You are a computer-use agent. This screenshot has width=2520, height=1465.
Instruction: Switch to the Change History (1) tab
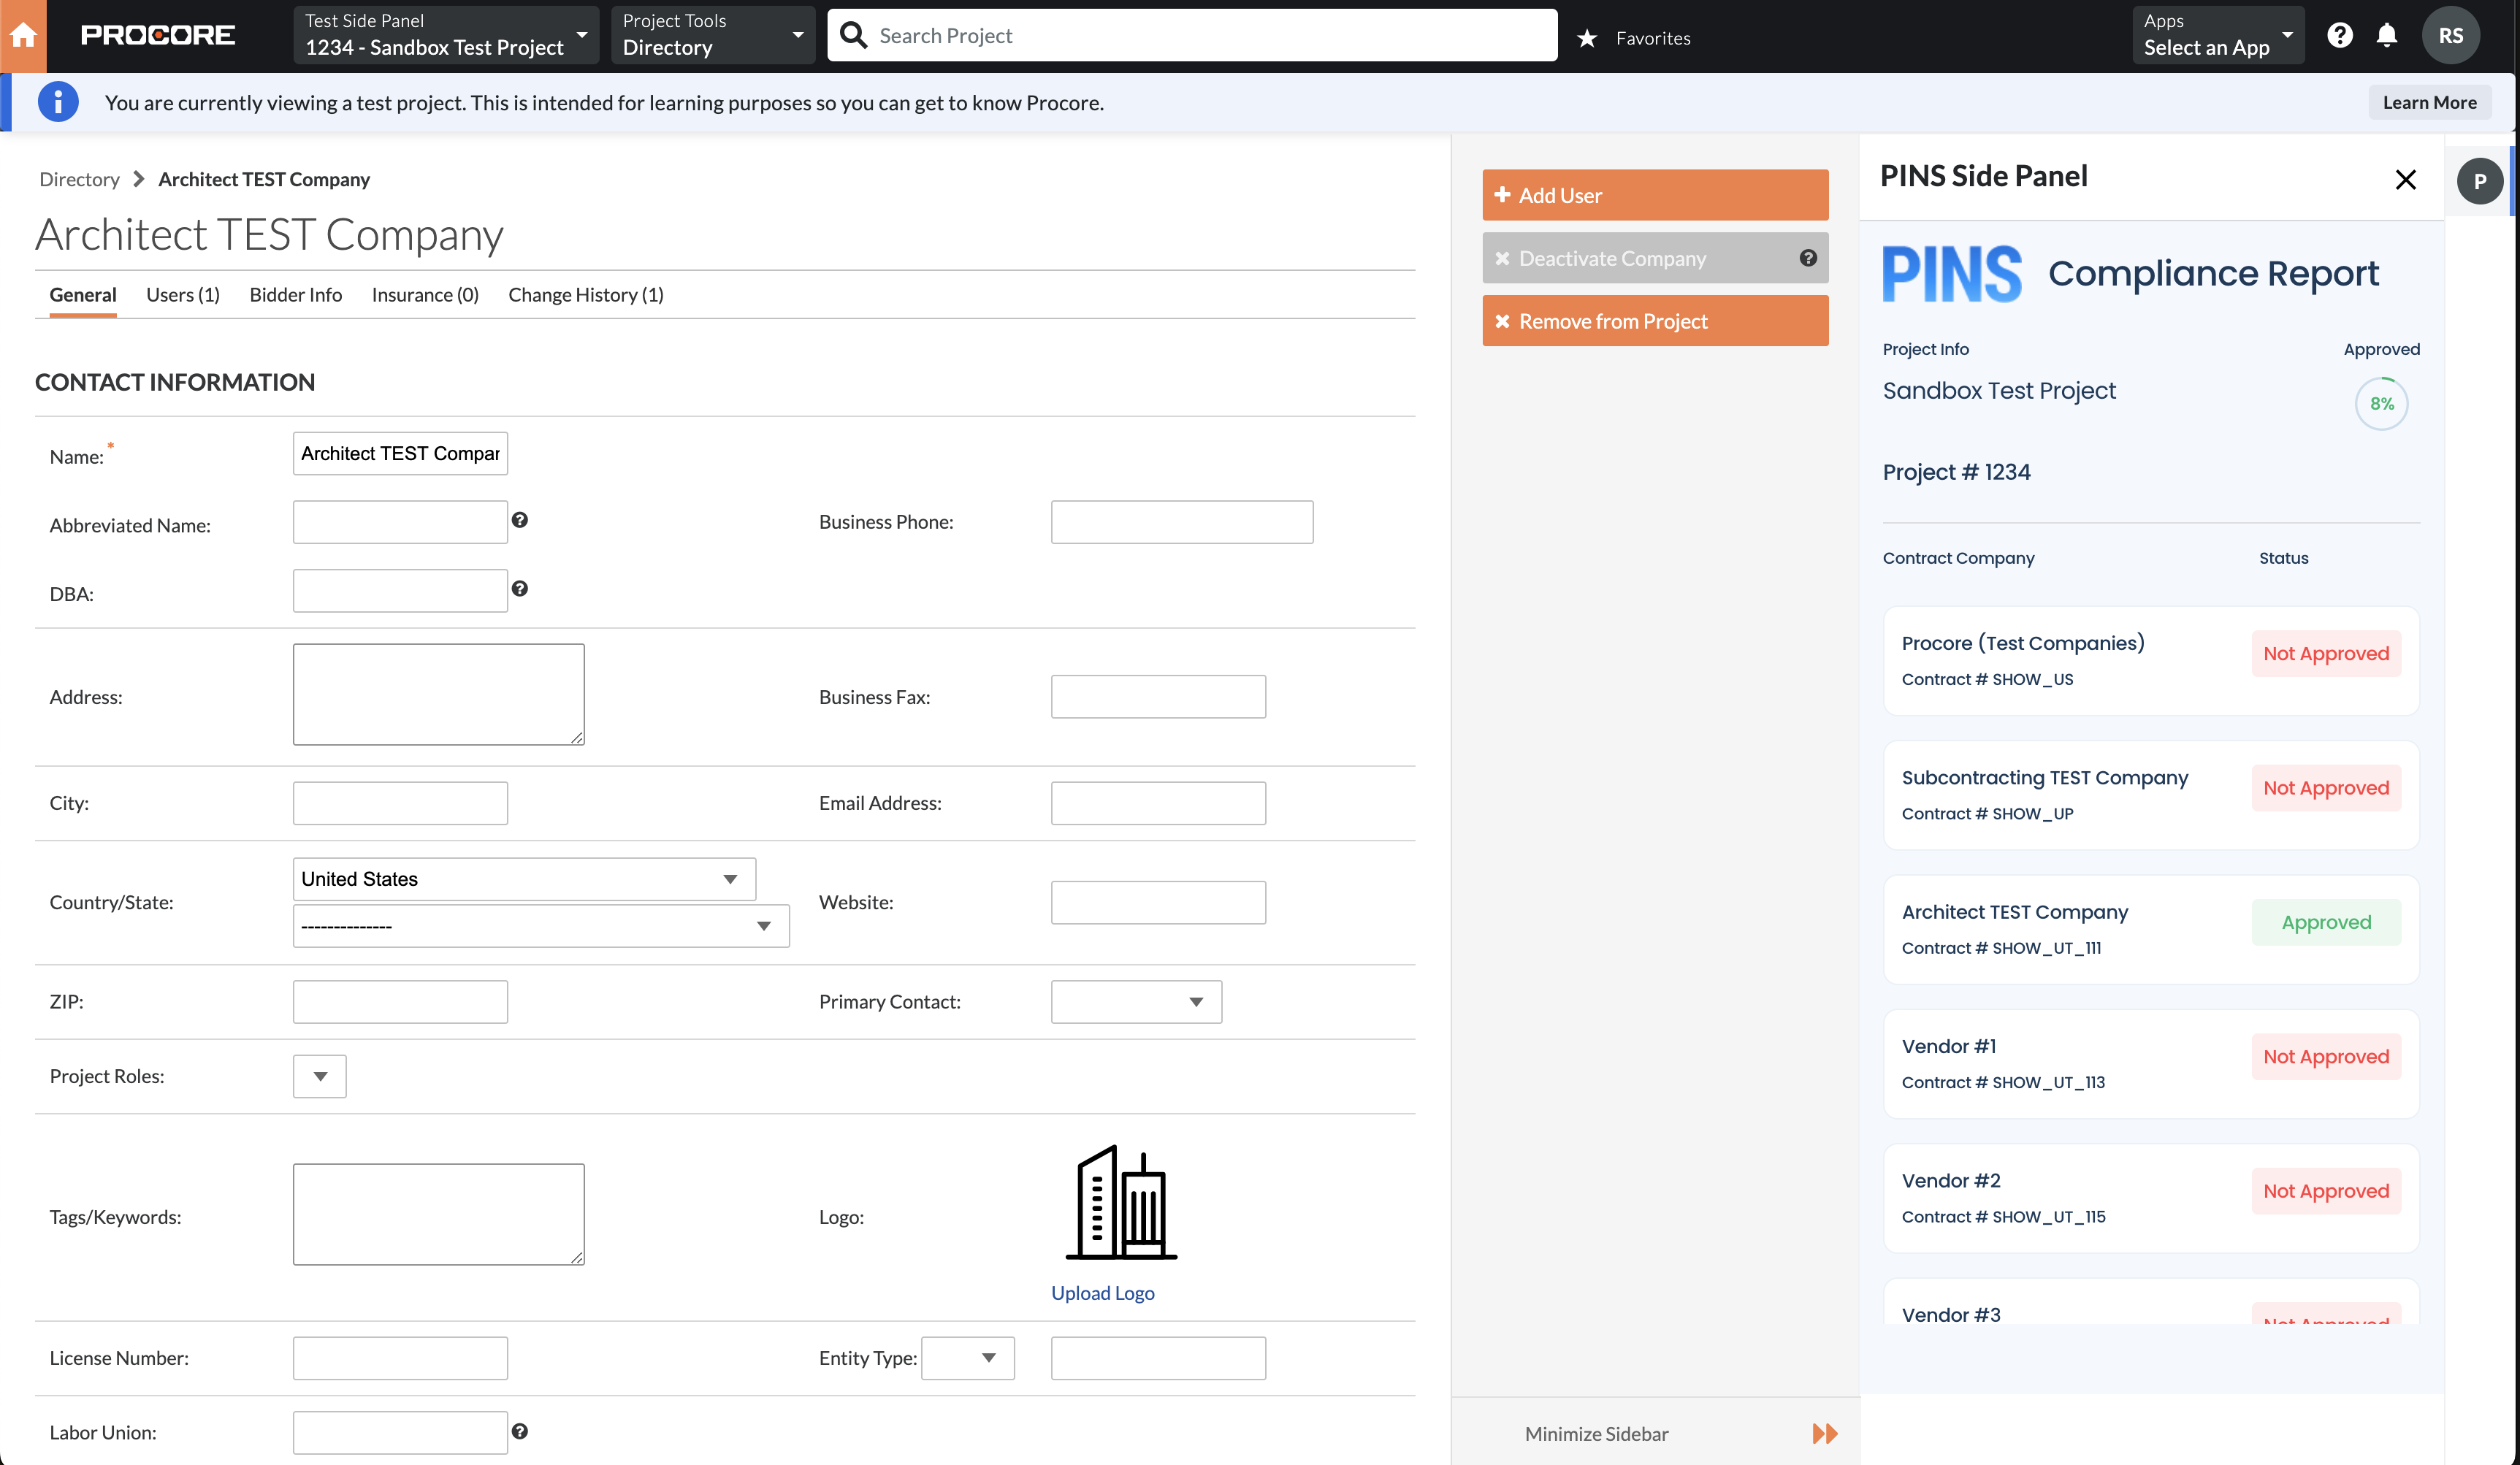pyautogui.click(x=586, y=295)
